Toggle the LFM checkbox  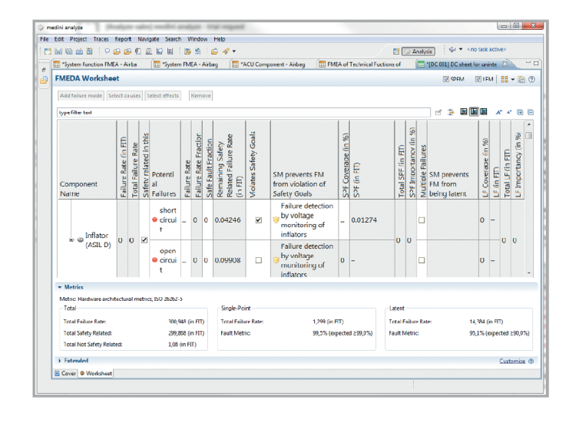tap(478, 79)
